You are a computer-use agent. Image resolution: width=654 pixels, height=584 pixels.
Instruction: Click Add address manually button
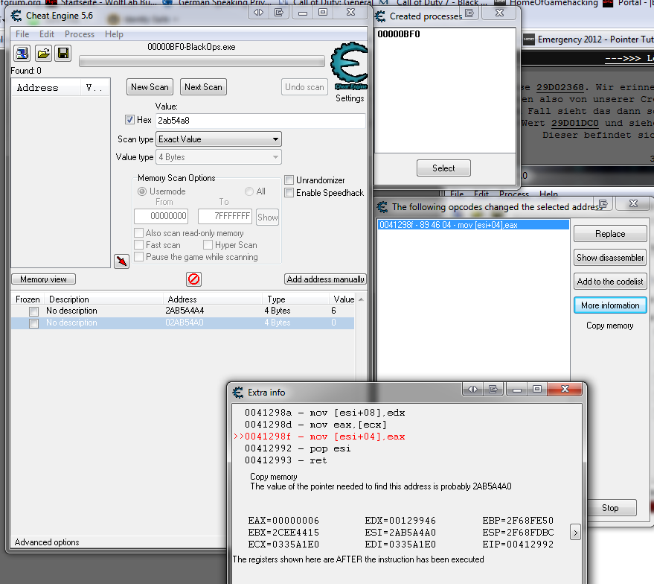click(x=326, y=279)
